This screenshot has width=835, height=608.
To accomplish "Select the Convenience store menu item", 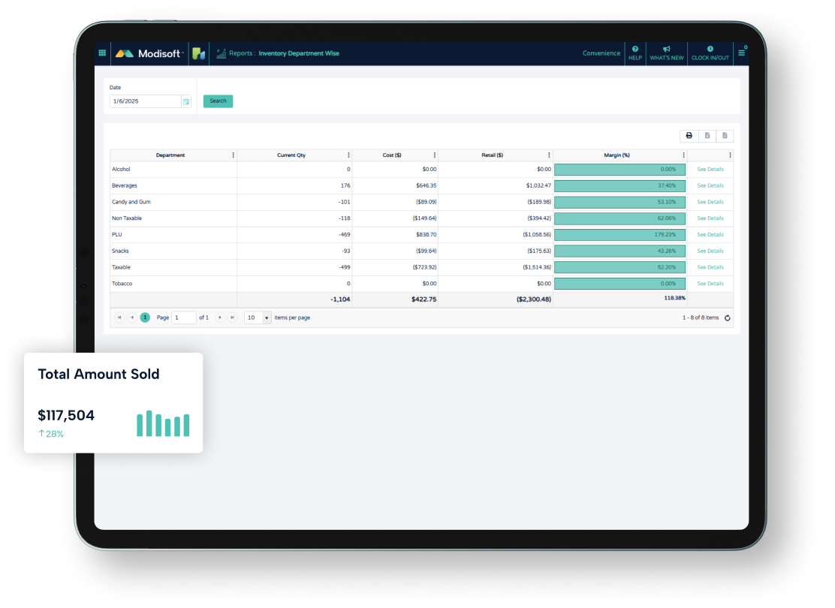I will (601, 53).
